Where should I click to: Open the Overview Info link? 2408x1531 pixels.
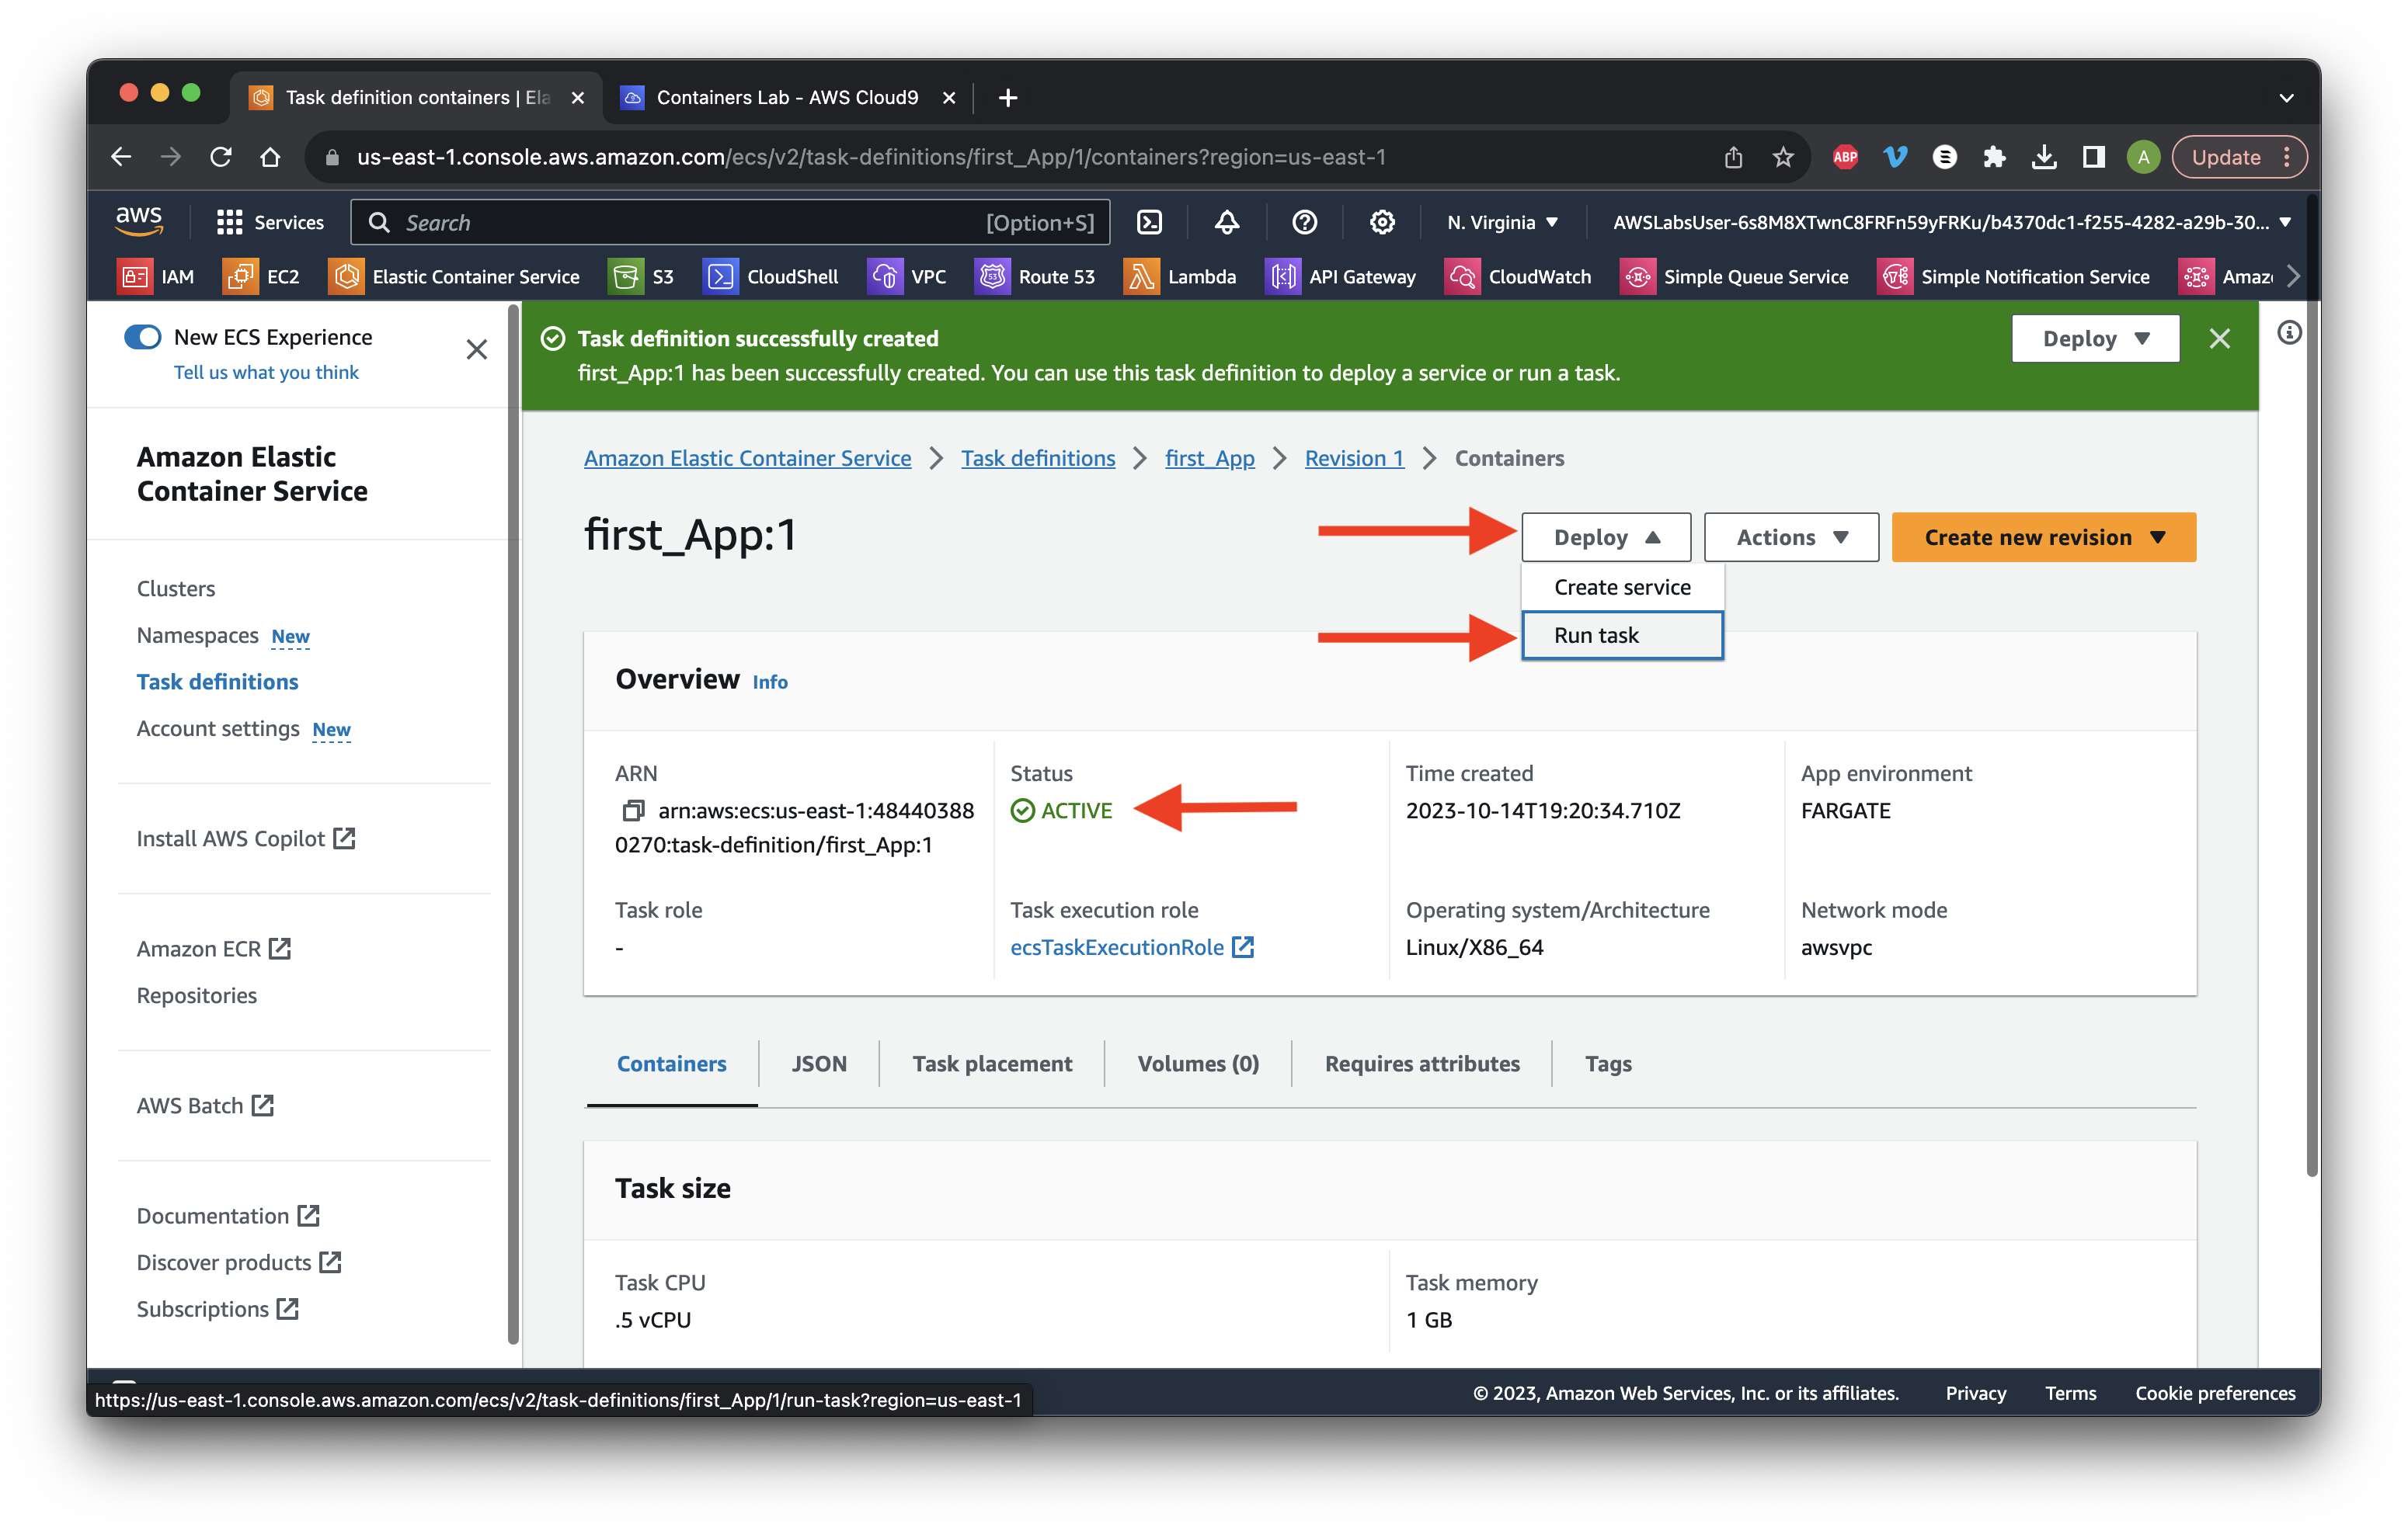770,682
